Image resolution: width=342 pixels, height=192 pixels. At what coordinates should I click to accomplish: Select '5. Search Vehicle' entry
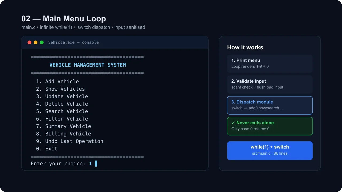pyautogui.click(x=62, y=111)
